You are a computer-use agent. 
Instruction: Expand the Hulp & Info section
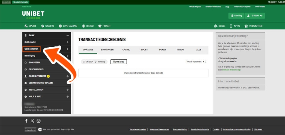(x=67, y=97)
